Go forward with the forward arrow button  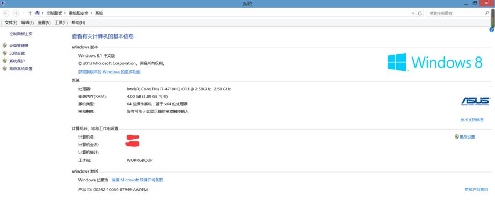[16, 13]
